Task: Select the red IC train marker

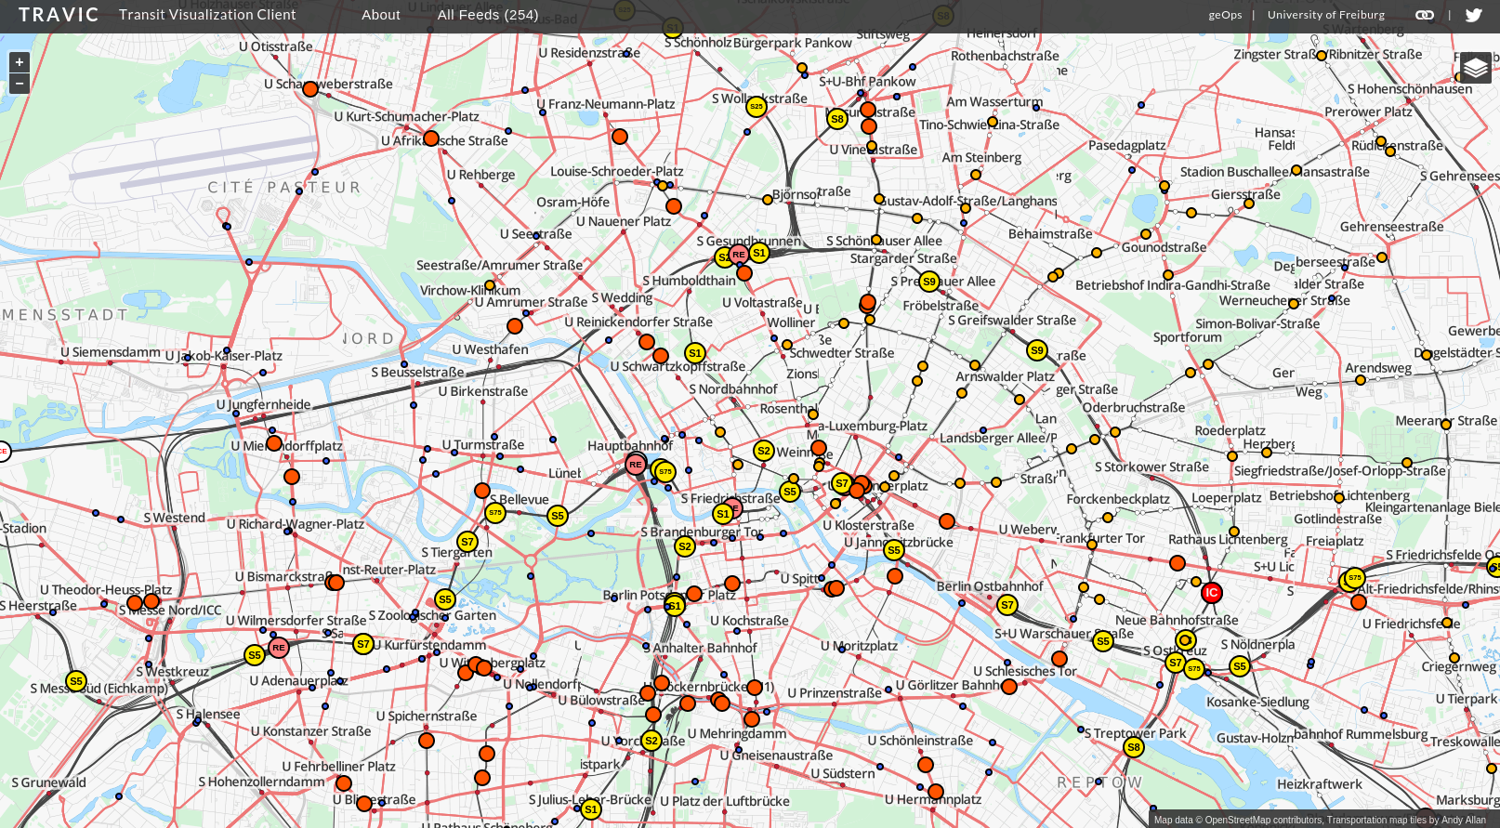Action: 1211,592
